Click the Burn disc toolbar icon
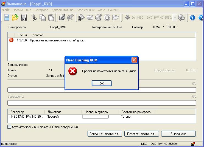This screenshot has width=204, height=147. tap(81, 18)
